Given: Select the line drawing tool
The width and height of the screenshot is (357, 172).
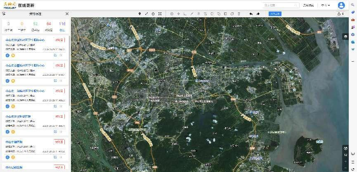Looking at the screenshot, I should (x=147, y=14).
